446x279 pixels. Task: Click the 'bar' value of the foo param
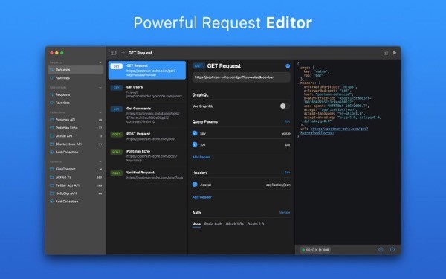[288, 144]
